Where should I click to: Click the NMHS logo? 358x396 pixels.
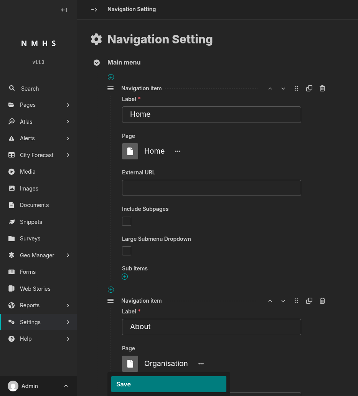click(x=38, y=43)
